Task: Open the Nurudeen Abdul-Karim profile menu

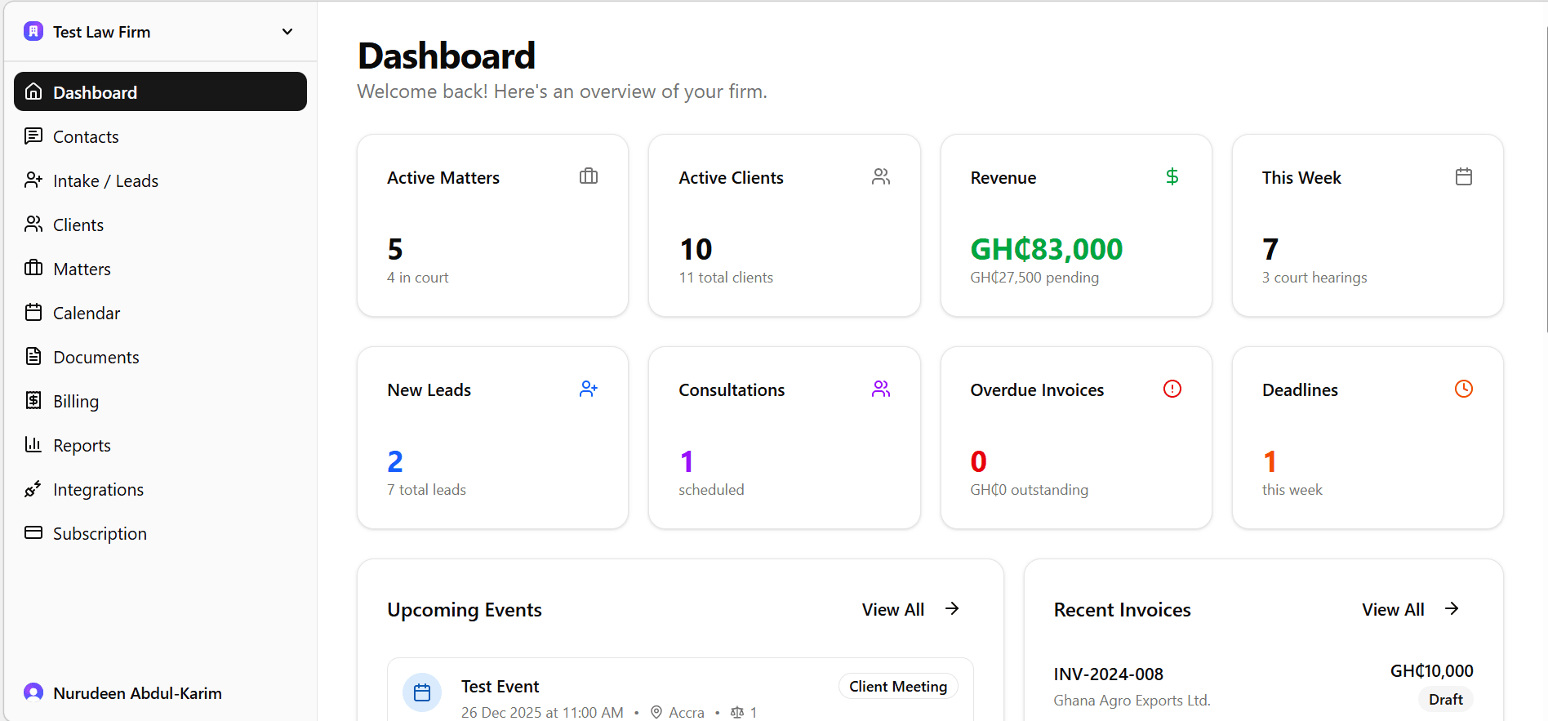Action: tap(160, 692)
